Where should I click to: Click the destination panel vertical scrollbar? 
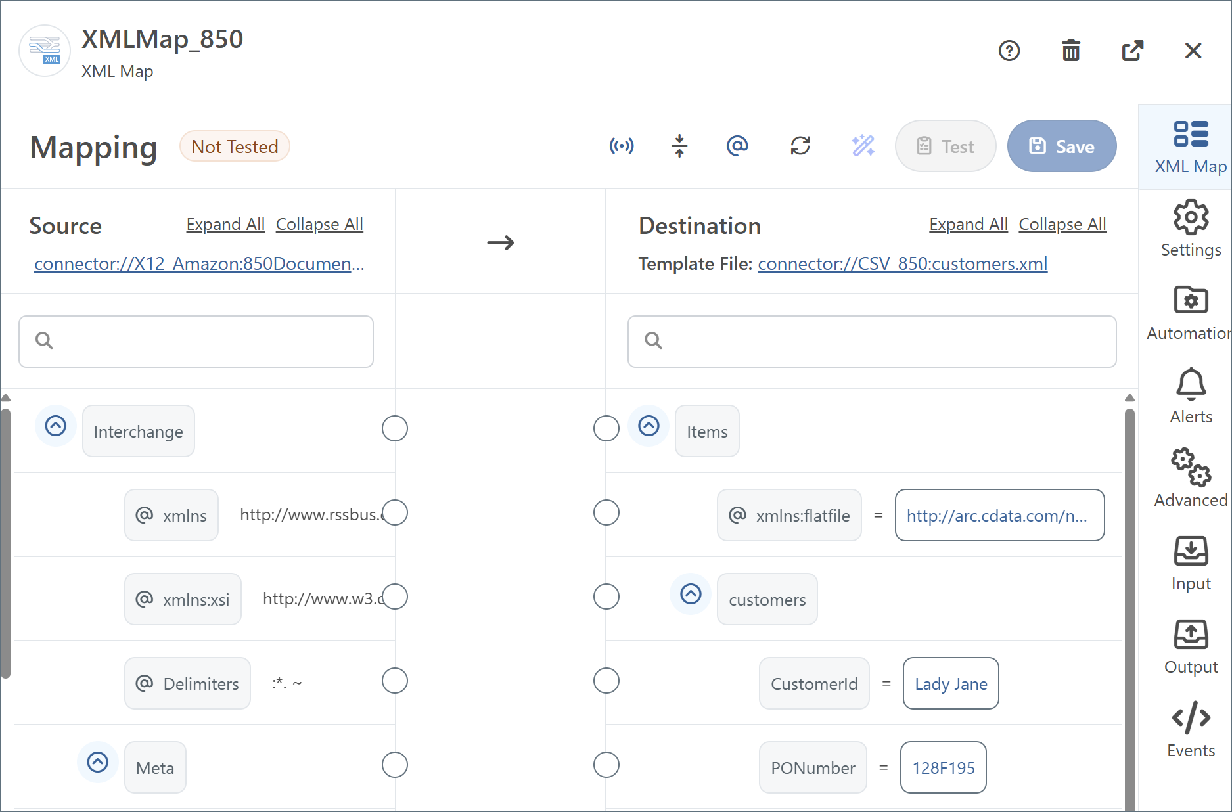pyautogui.click(x=1129, y=591)
